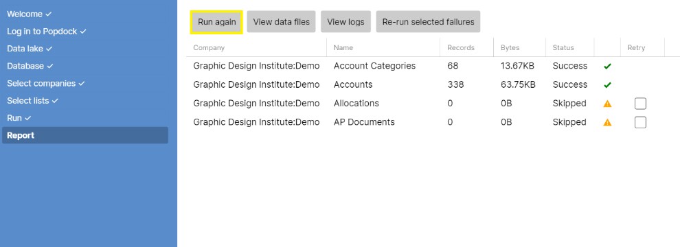Open the Select companies step
680x247 pixels.
pos(45,83)
